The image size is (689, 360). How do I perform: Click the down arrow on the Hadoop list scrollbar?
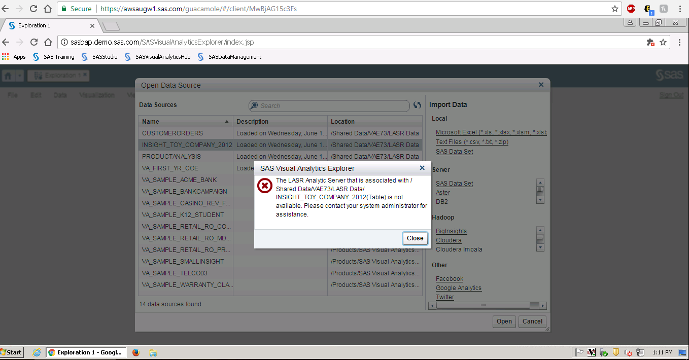tap(540, 247)
